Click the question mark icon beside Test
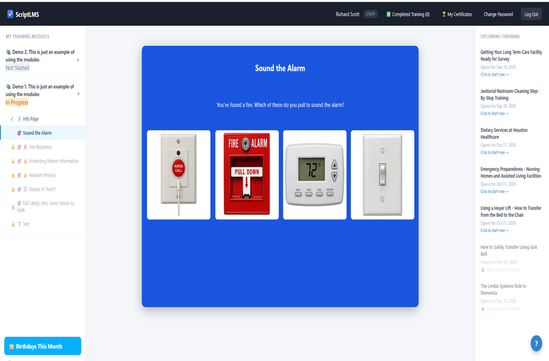 click(x=19, y=224)
